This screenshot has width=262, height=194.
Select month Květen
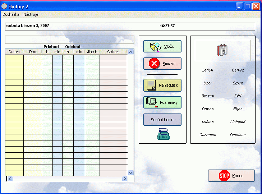[x=208, y=122]
